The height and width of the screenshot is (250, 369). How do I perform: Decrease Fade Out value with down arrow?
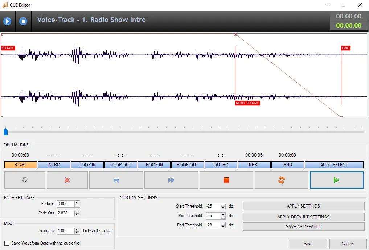pyautogui.click(x=77, y=215)
